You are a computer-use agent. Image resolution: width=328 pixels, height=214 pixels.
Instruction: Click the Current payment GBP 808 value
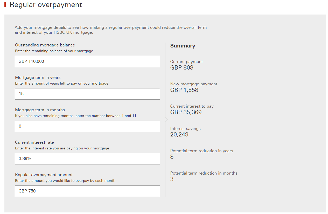point(182,68)
